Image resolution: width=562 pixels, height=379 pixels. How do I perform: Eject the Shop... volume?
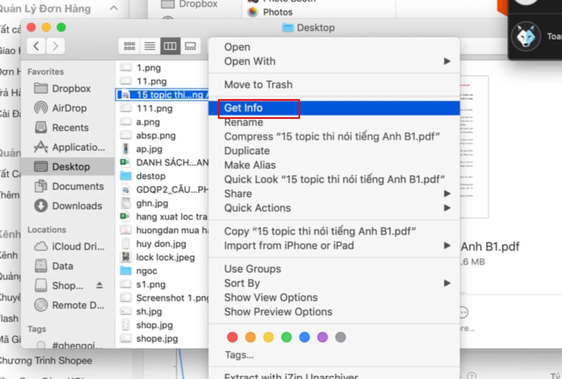[x=99, y=285]
